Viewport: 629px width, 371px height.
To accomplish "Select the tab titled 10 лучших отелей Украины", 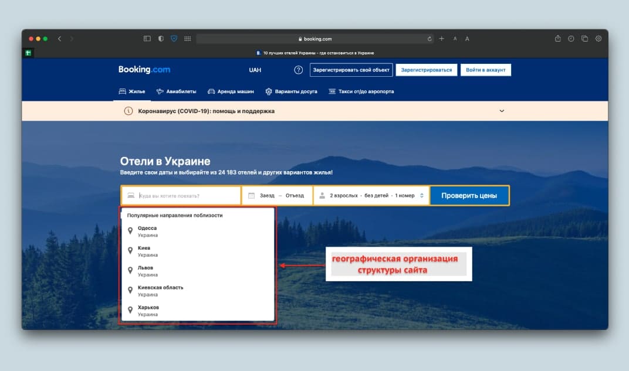I will click(x=315, y=53).
